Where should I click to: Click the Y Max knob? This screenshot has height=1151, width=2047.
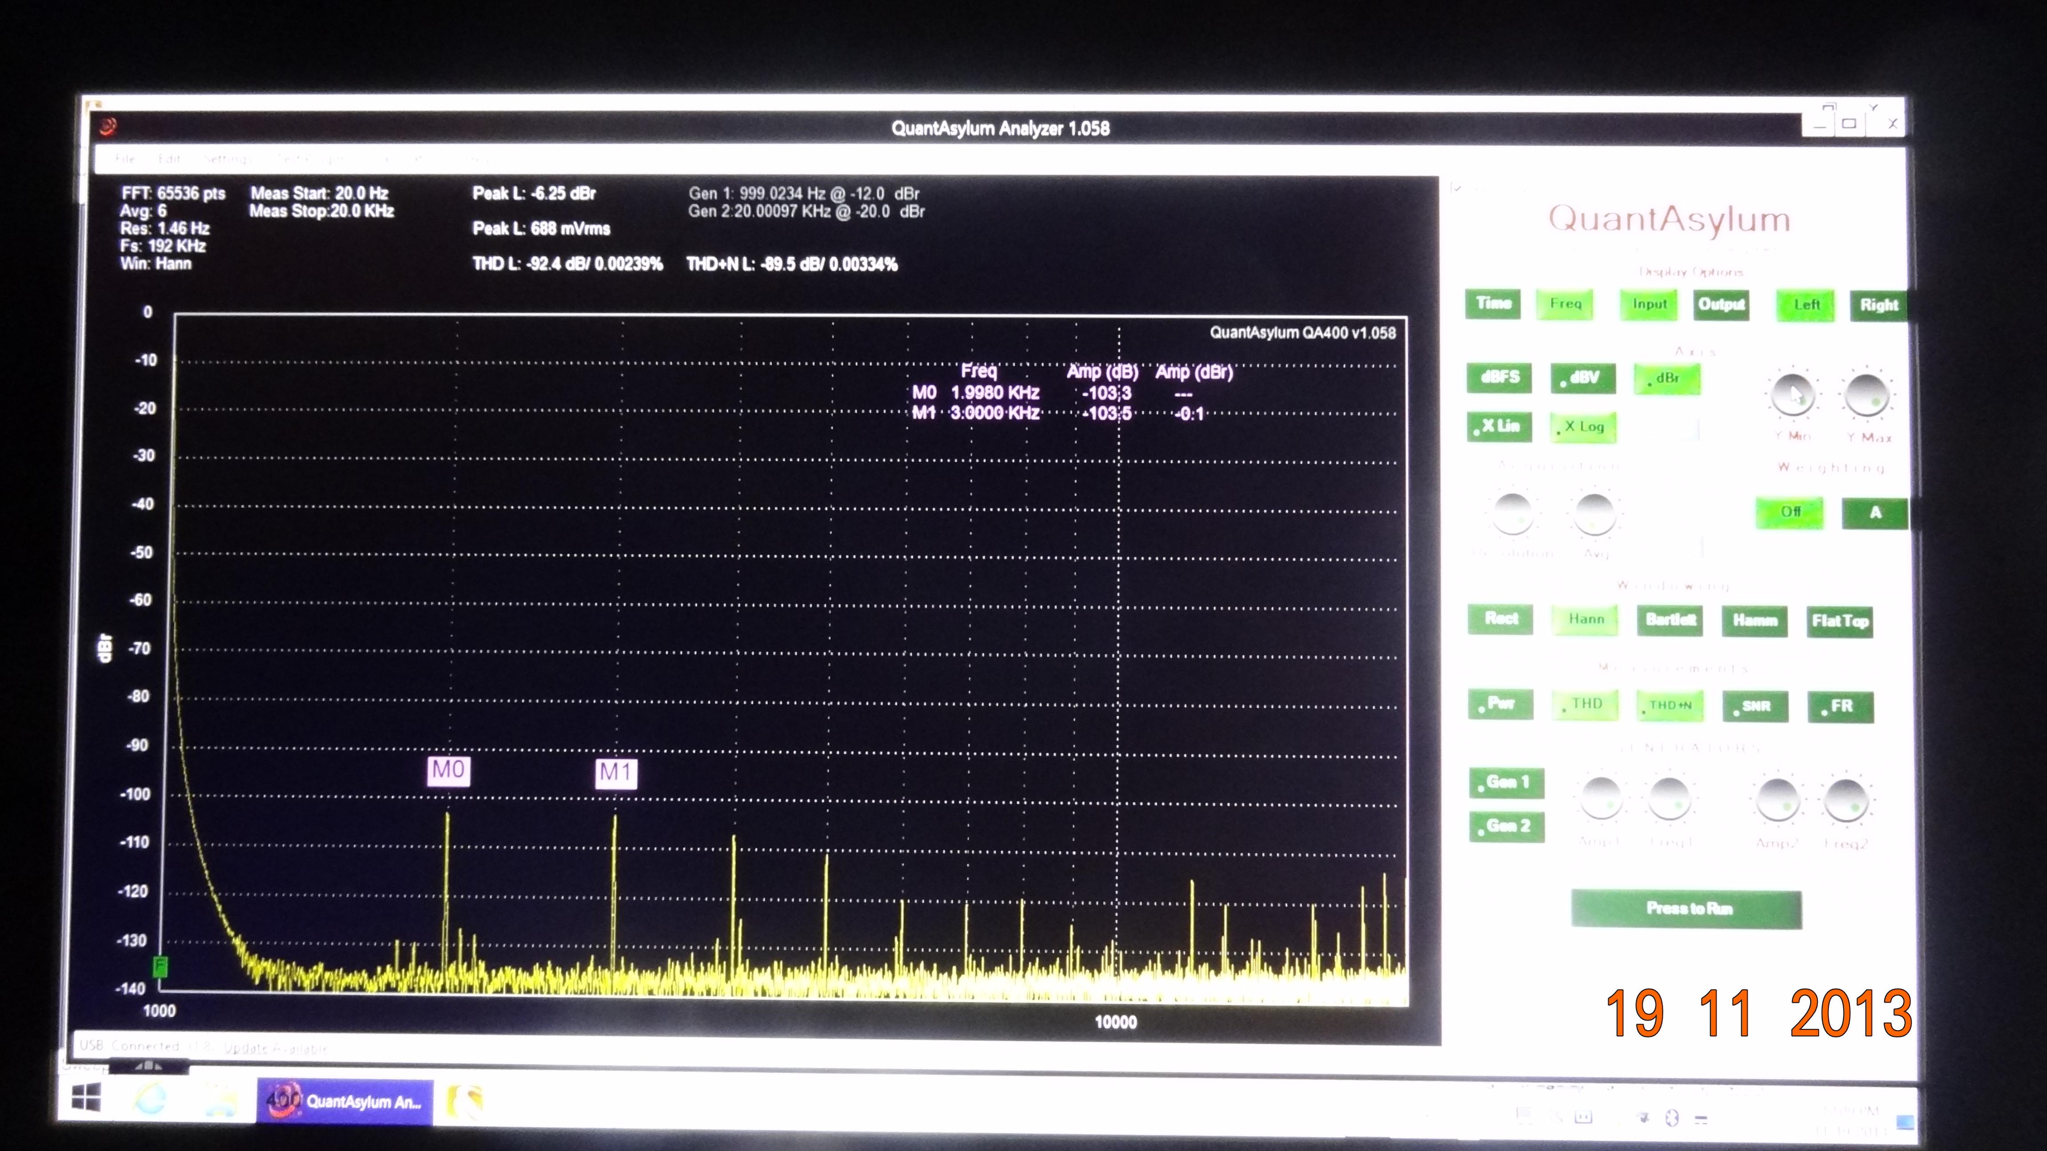pos(1867,394)
